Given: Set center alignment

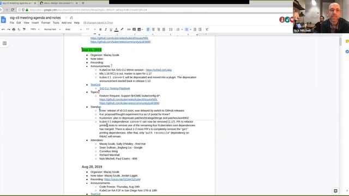Looking at the screenshot, I should tap(153, 29).
